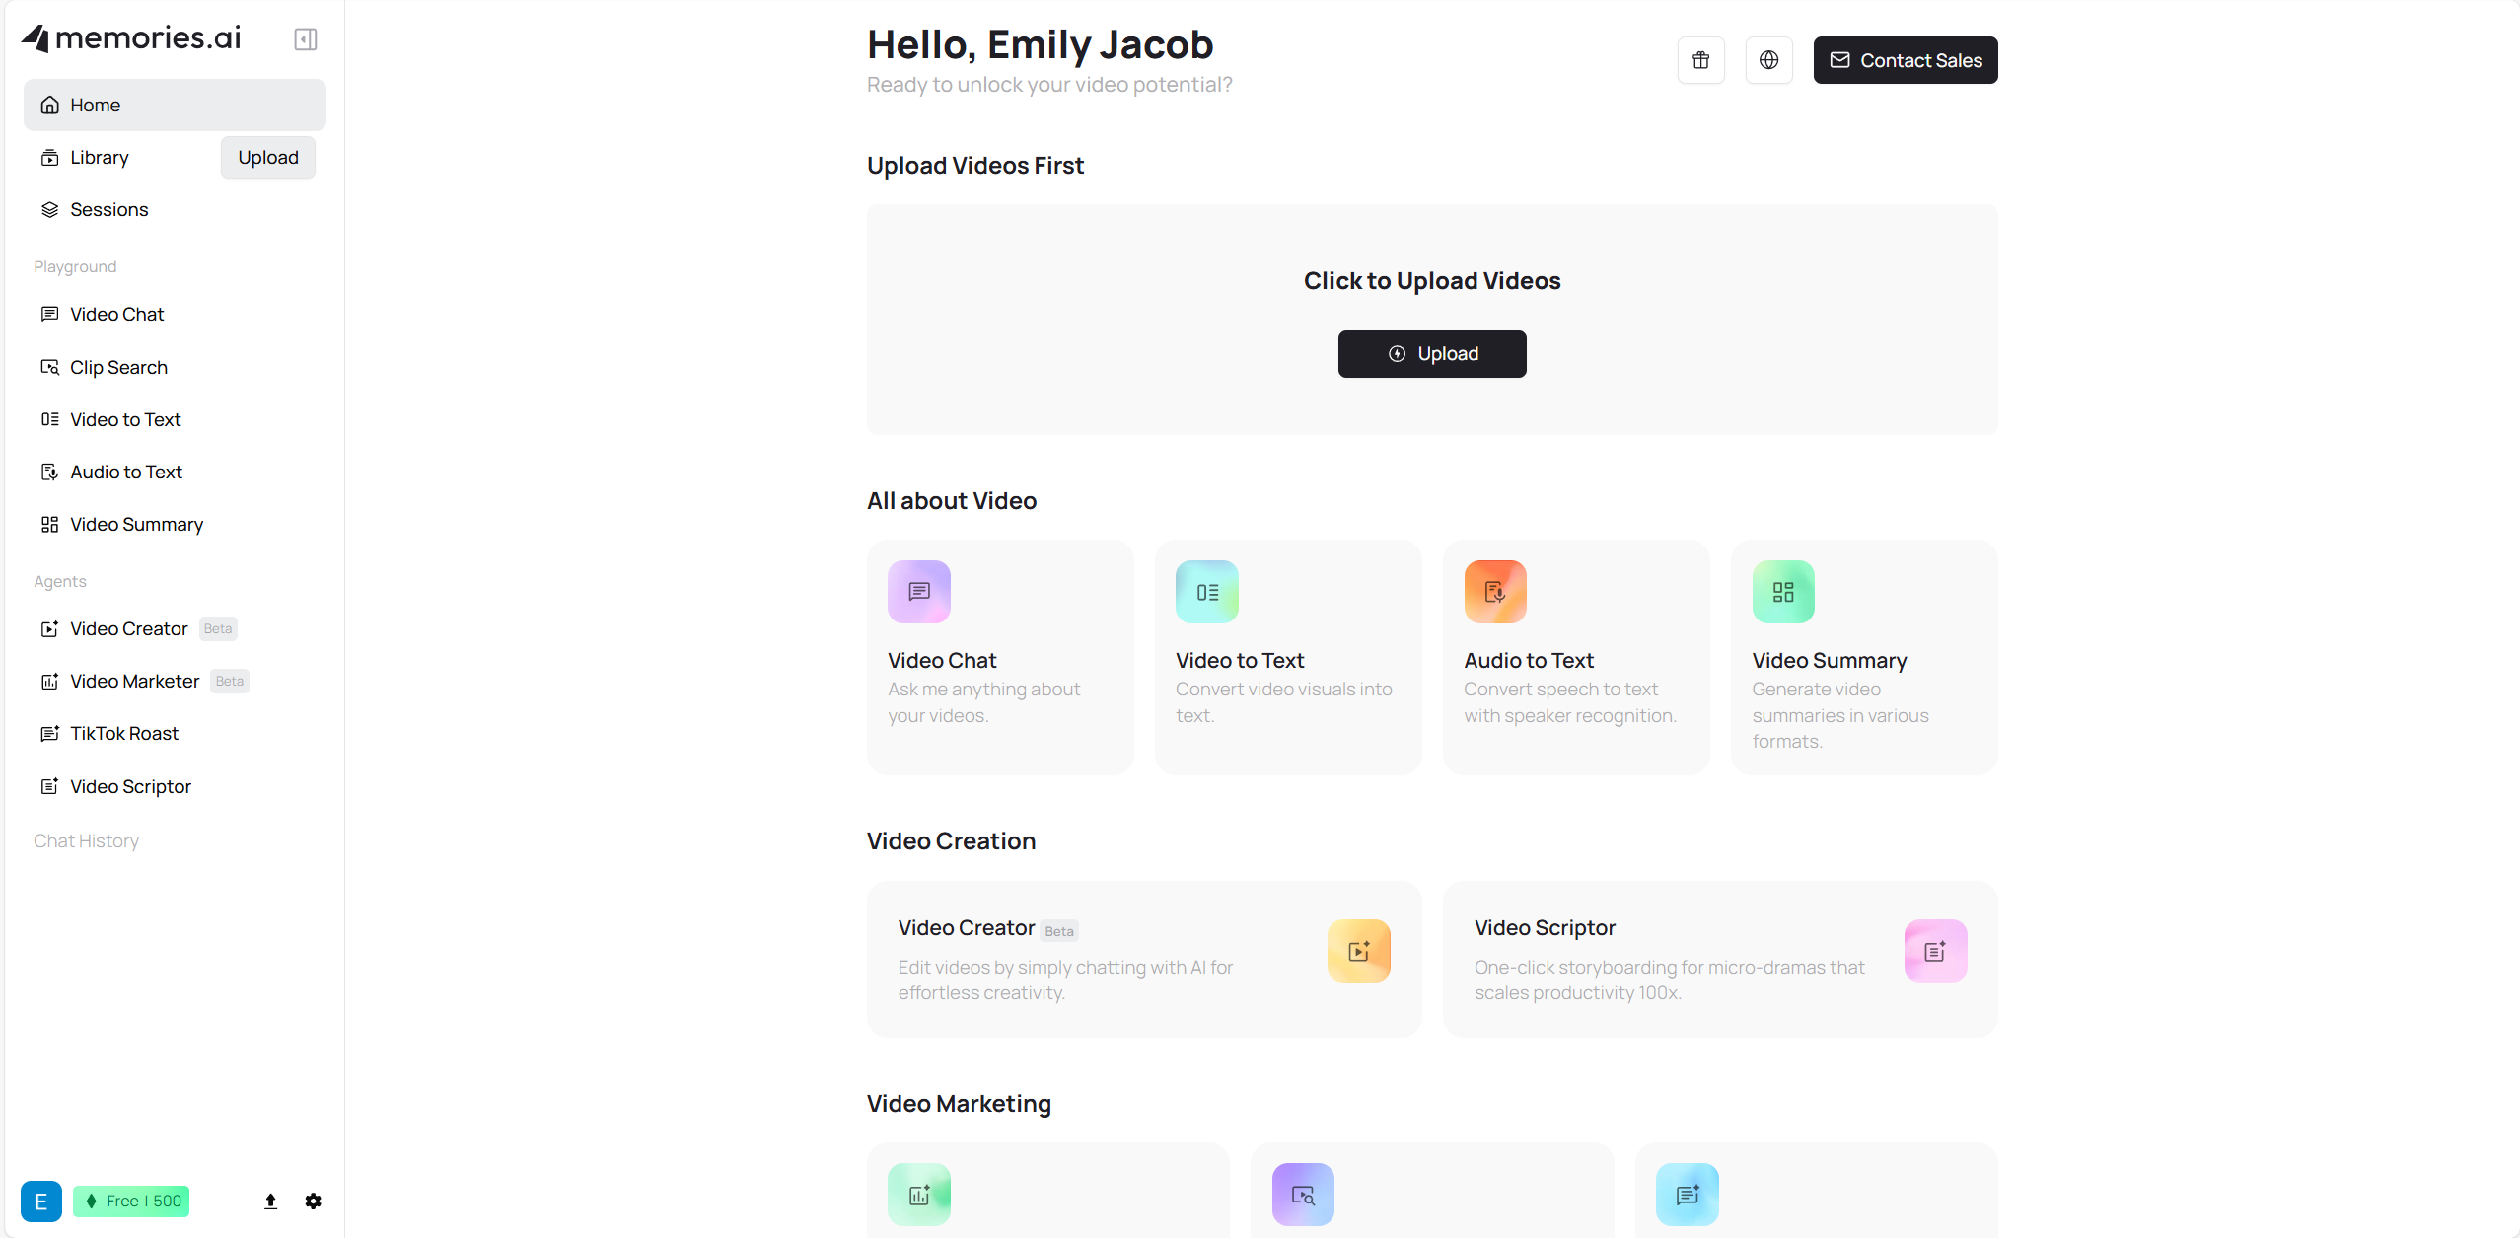Screen dimensions: 2520x1238
Task: Click Contact Sales button
Action: 1905,60
